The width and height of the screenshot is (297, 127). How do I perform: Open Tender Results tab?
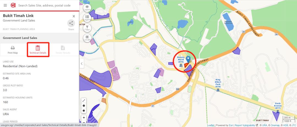63,50
